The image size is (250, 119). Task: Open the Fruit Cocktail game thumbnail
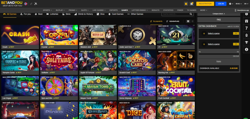click(176, 86)
